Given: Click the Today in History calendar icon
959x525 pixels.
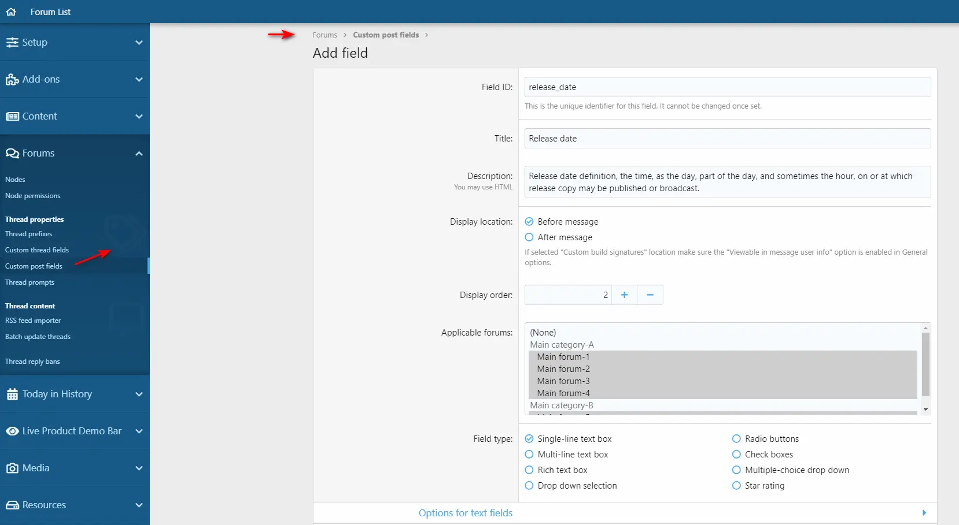Looking at the screenshot, I should tap(12, 394).
